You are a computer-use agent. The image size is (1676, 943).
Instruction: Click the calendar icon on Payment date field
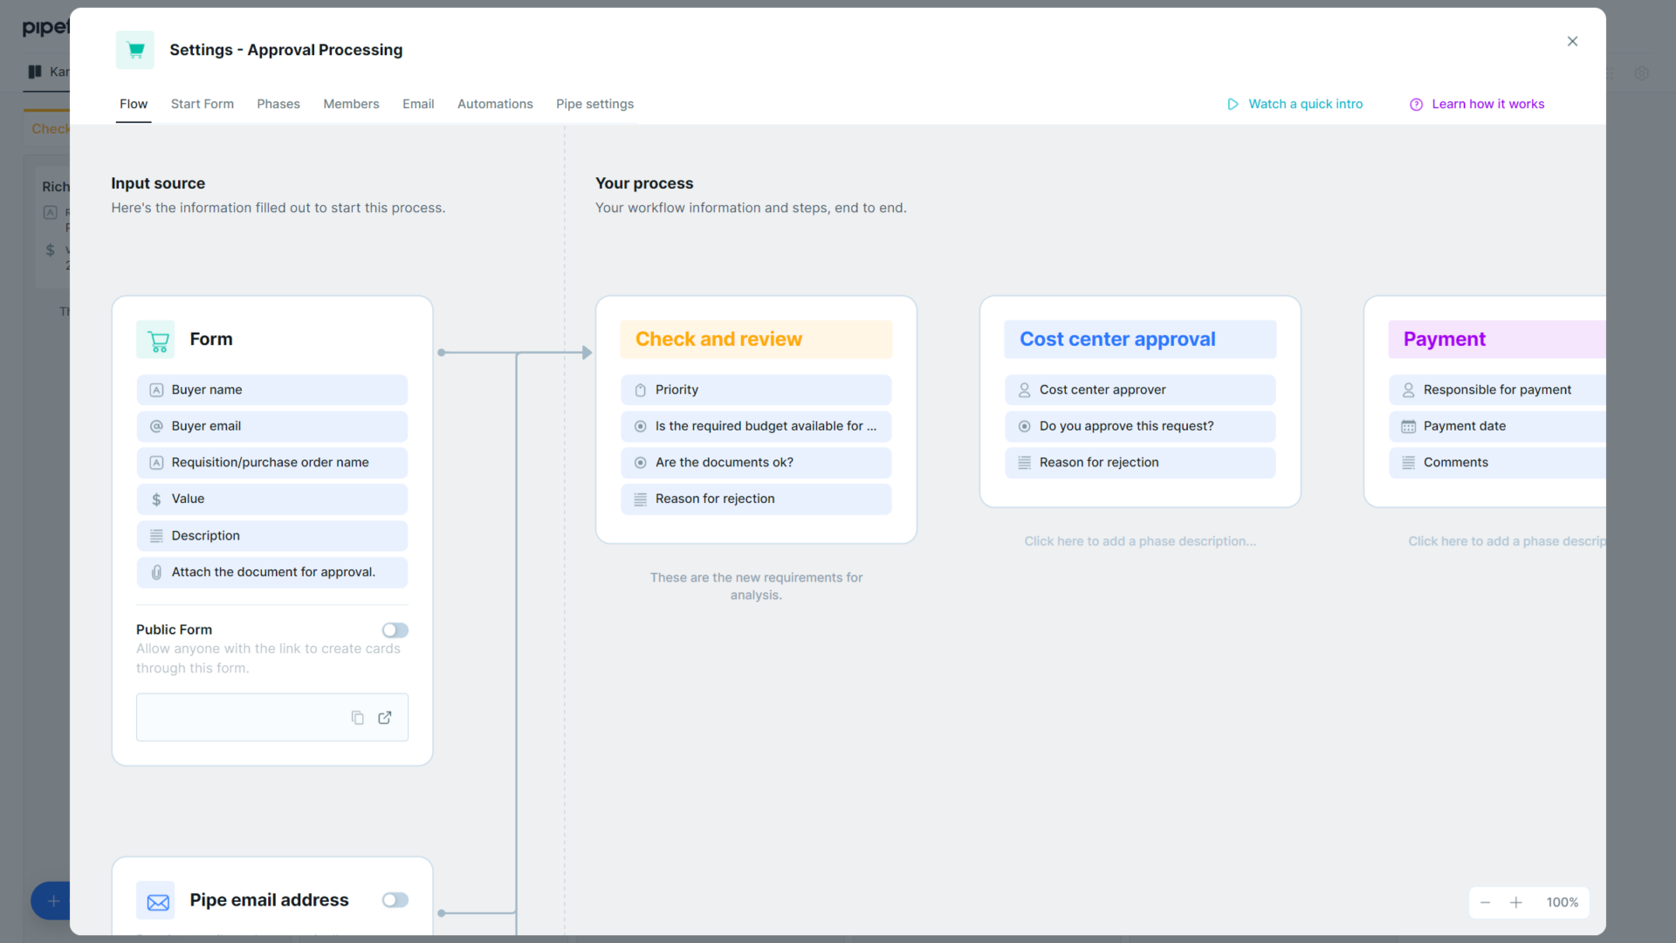(x=1408, y=426)
